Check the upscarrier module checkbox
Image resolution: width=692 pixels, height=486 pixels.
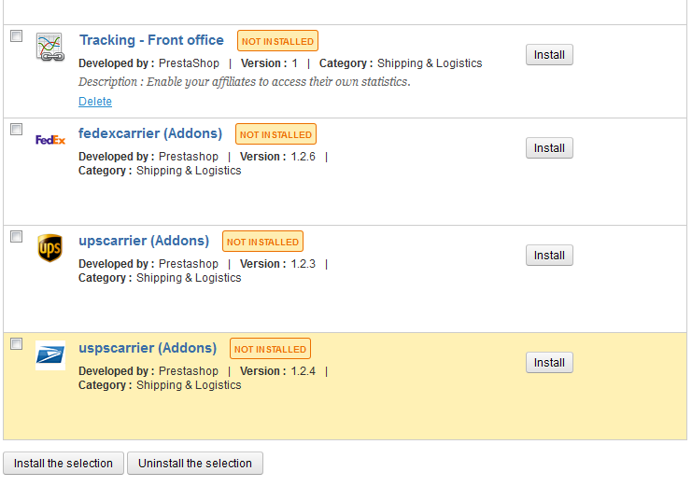click(16, 237)
